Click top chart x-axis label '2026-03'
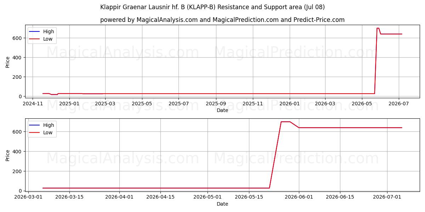 pyautogui.click(x=325, y=104)
